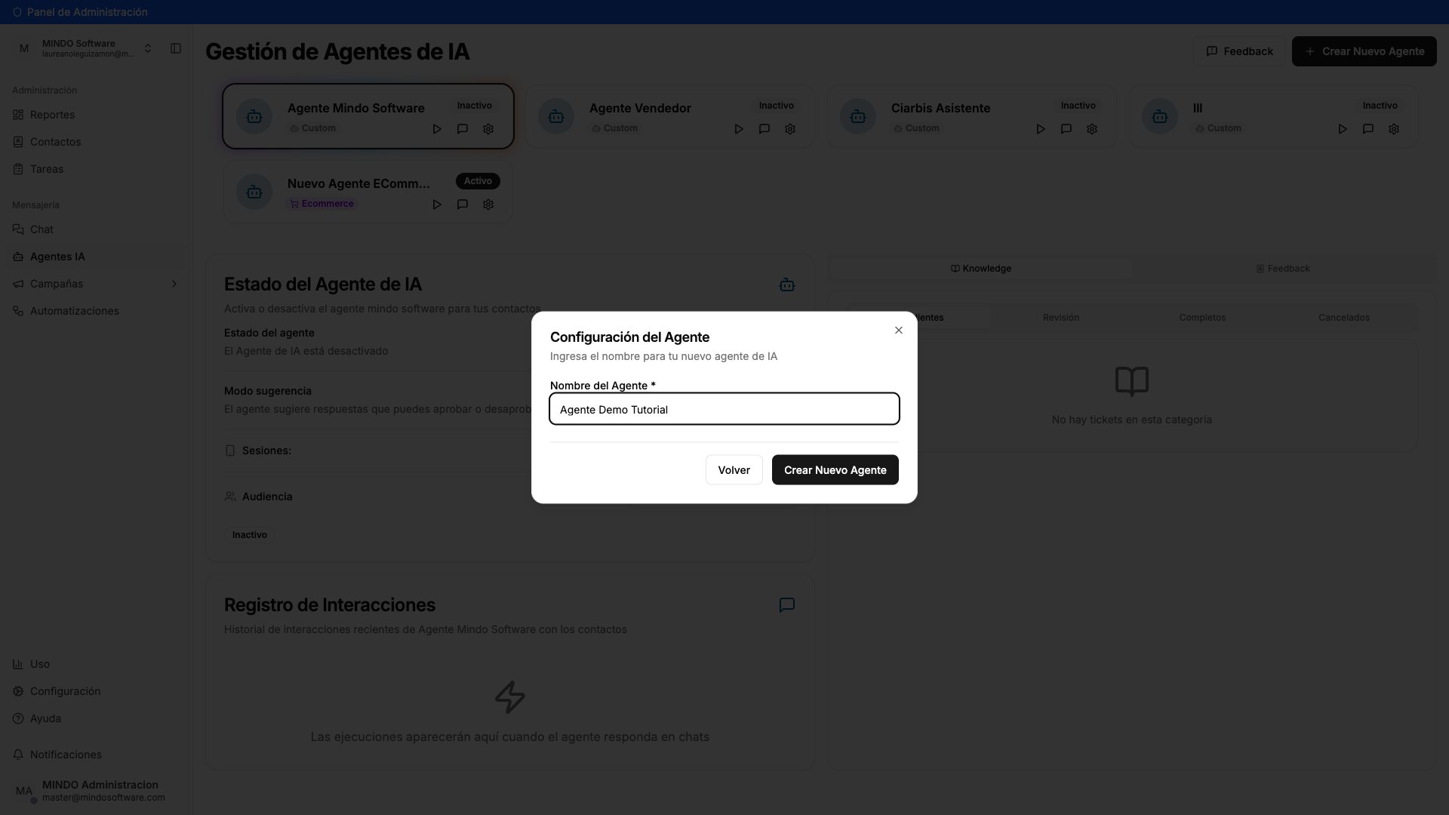
Task: Expand the Campañas submenu chevron
Action: tap(174, 284)
